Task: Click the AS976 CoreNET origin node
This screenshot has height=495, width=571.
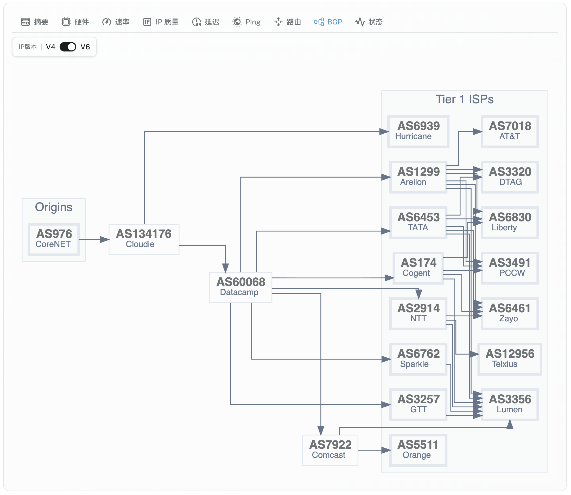Action: tap(54, 239)
